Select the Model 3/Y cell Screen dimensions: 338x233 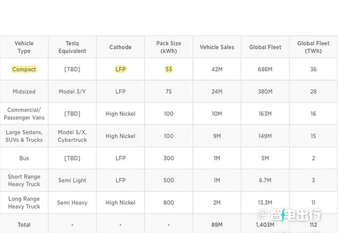(x=72, y=92)
